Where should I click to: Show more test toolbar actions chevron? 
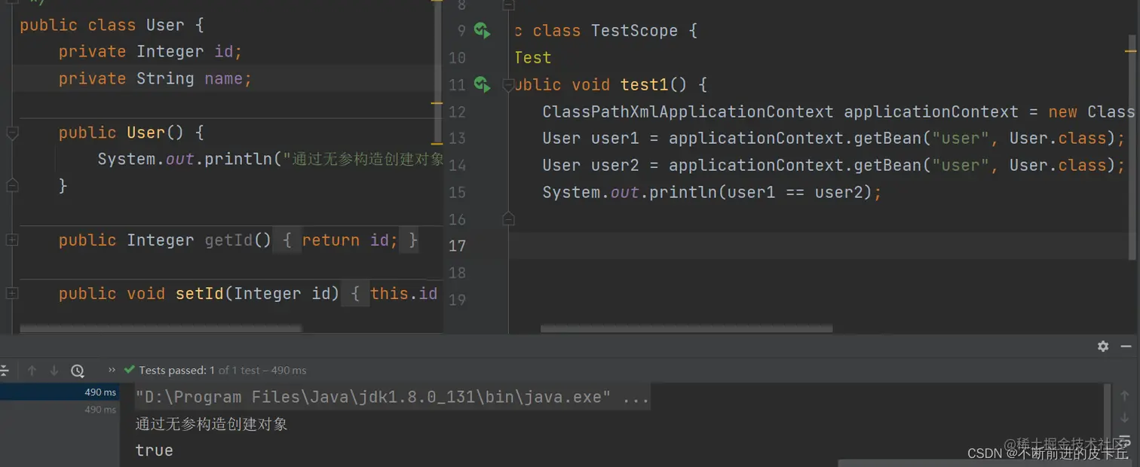pos(112,371)
